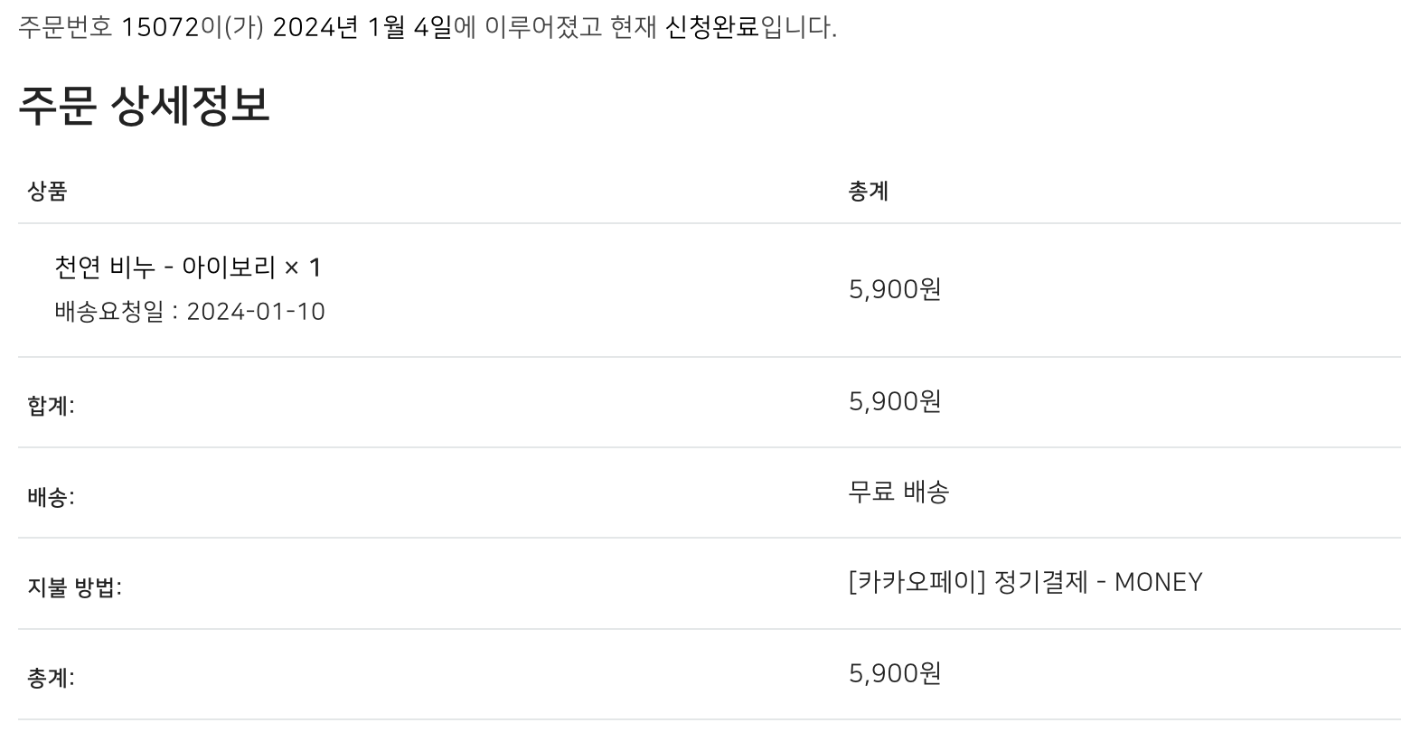The image size is (1401, 732).
Task: Click the 무료 배송 shipping value
Action: 898,493
